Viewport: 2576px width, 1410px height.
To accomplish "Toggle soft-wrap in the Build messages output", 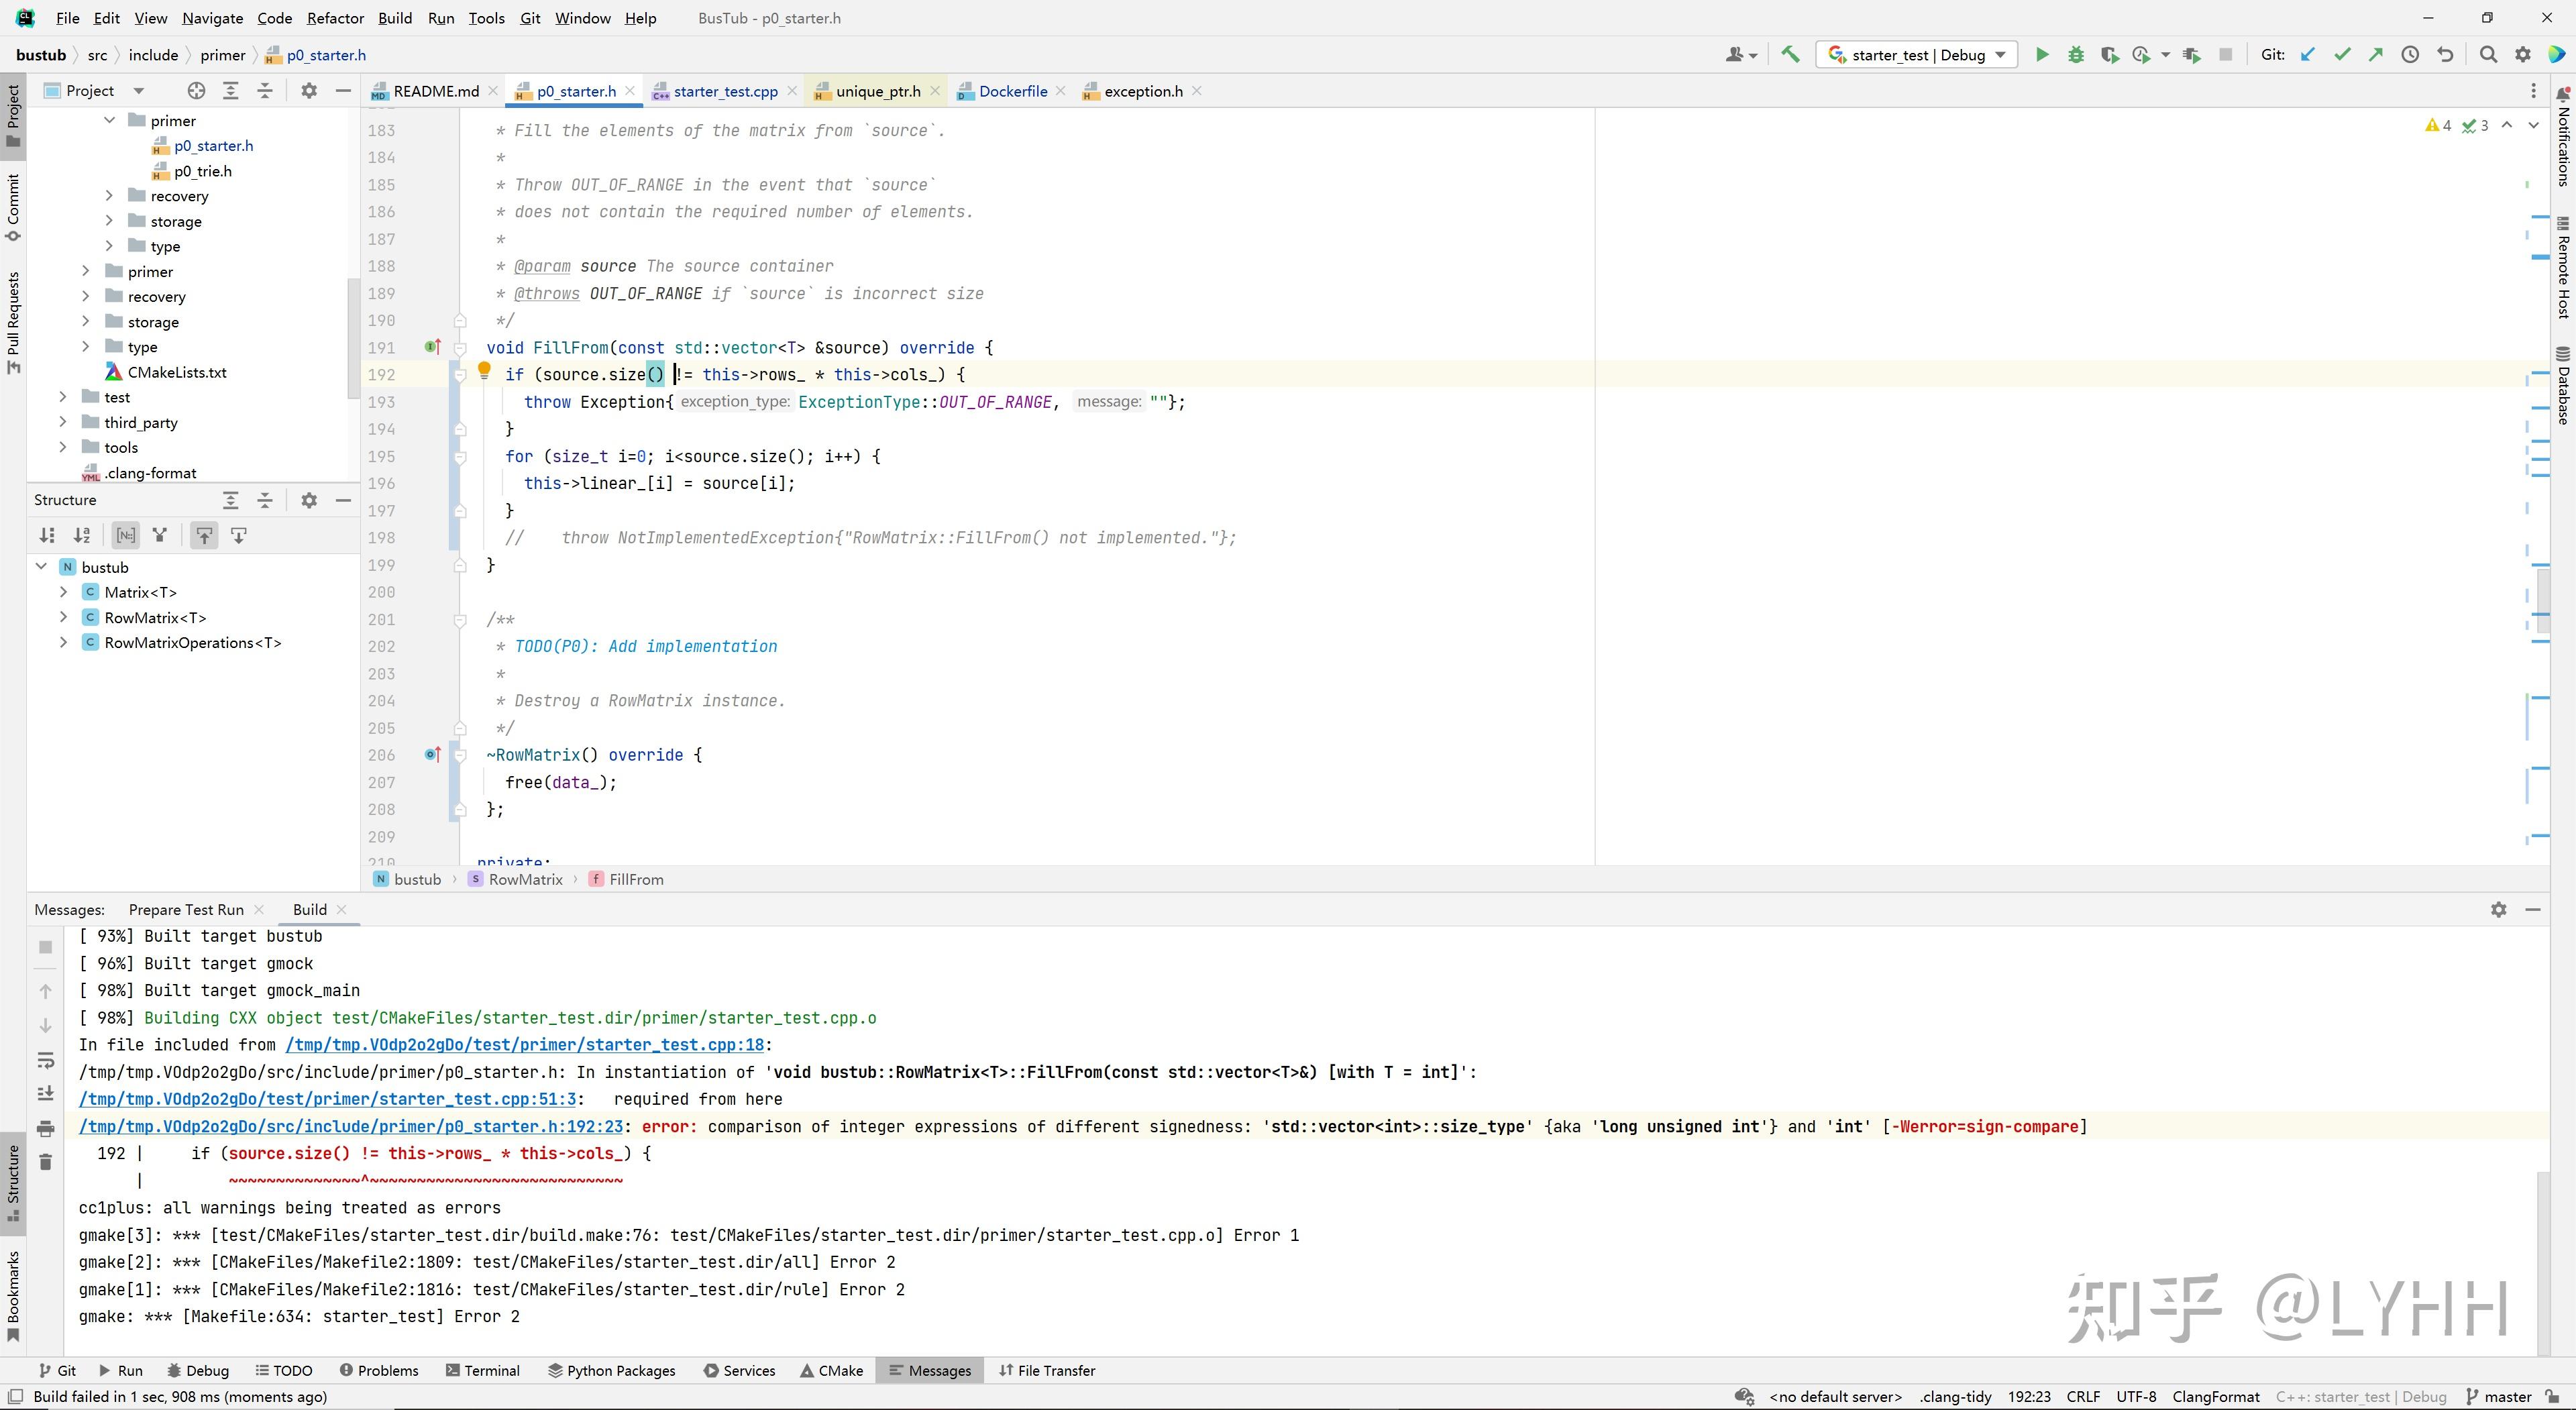I will pos(45,1060).
